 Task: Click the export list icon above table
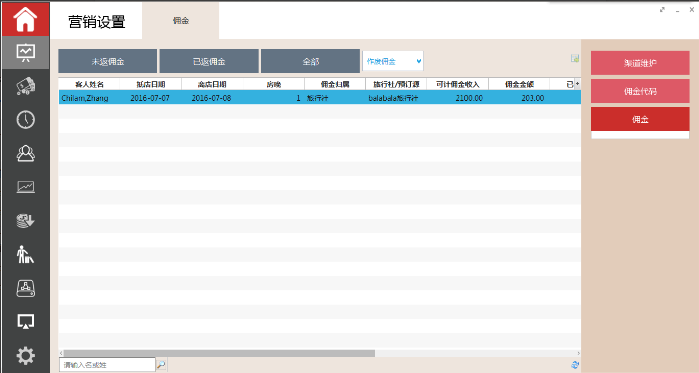[575, 59]
